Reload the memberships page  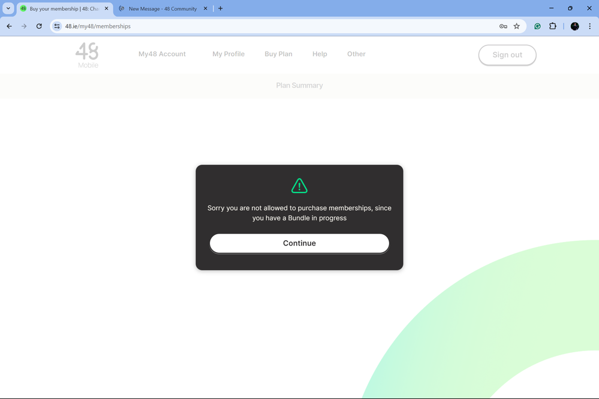[39, 26]
